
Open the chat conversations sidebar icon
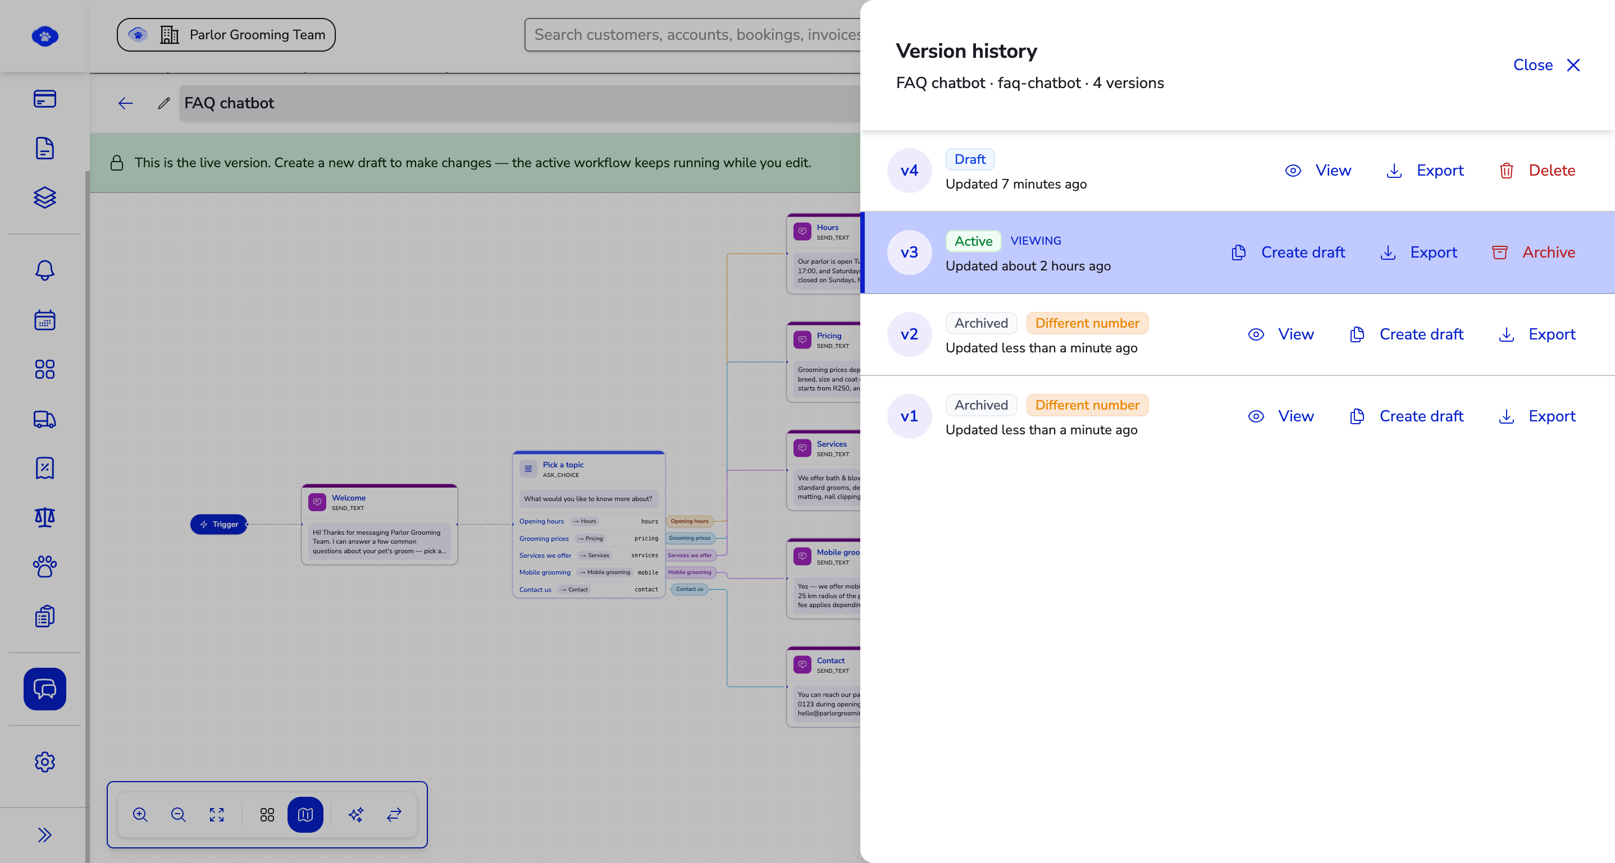(x=44, y=689)
